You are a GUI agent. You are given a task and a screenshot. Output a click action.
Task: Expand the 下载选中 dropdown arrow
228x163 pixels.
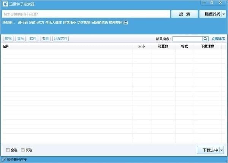pyautogui.click(x=222, y=150)
